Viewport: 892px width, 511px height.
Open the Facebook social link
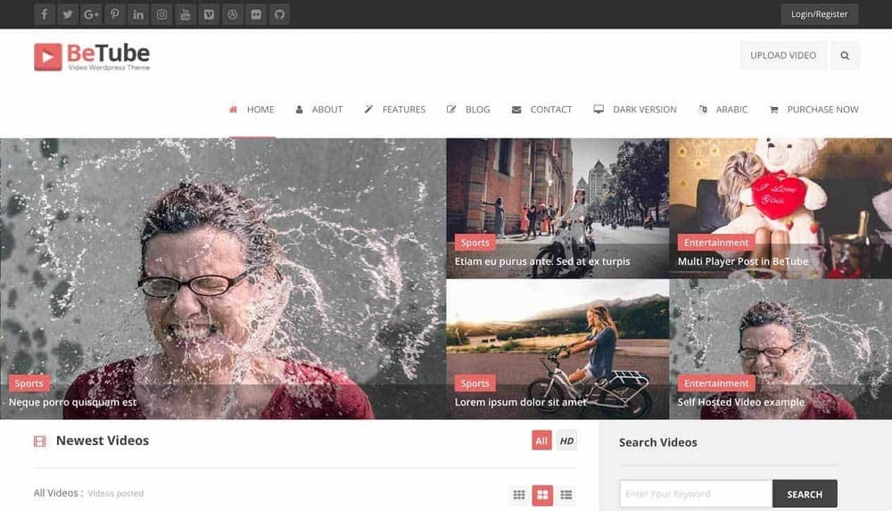[x=45, y=14]
